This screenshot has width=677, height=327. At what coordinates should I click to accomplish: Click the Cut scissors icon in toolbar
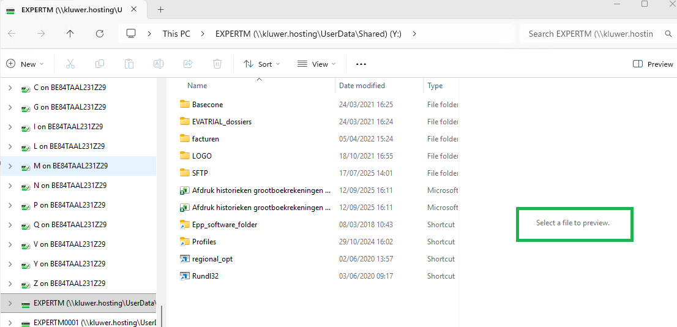(x=70, y=64)
